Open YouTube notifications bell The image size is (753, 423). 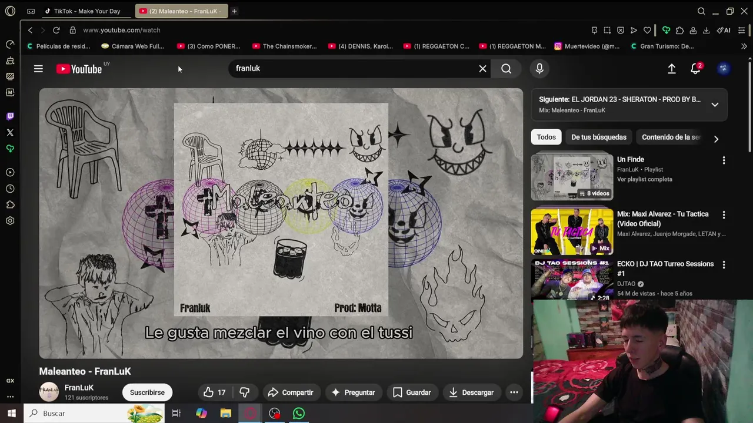pos(695,69)
